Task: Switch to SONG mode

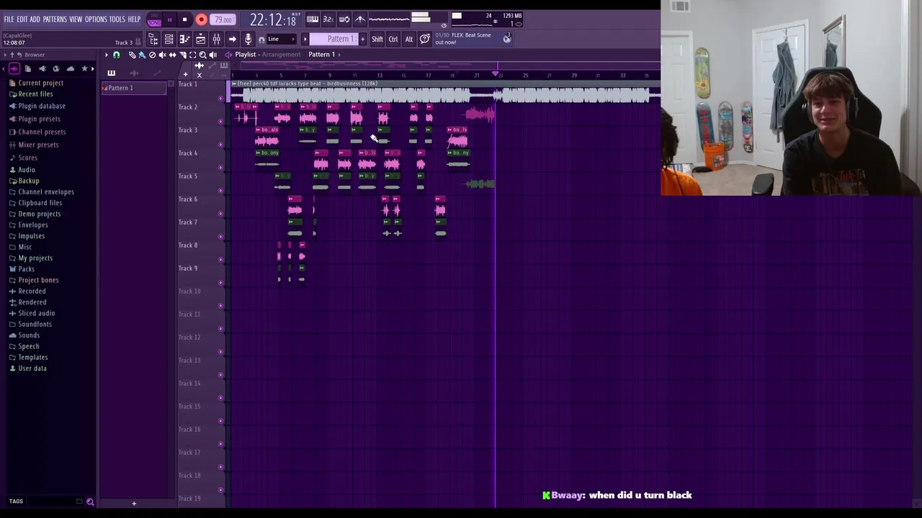Action: tap(155, 22)
